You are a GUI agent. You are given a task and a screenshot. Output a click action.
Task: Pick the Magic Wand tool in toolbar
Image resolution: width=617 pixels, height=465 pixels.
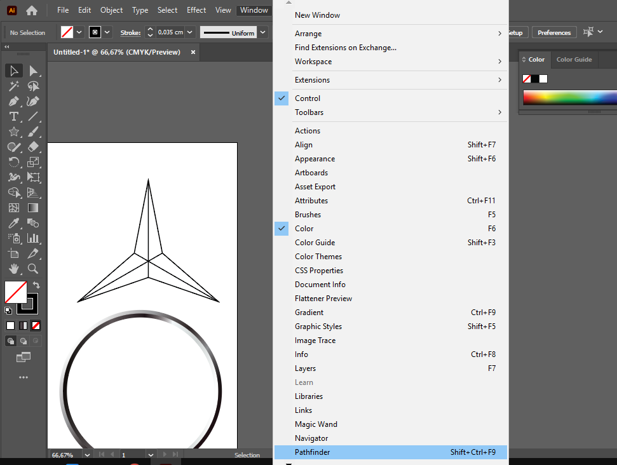click(x=13, y=86)
